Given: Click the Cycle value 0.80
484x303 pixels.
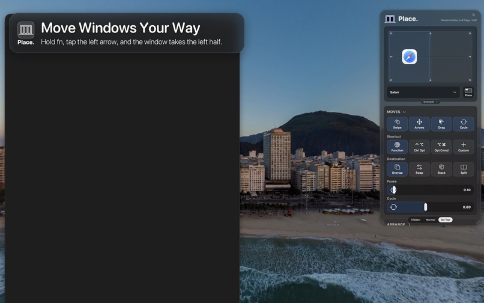Looking at the screenshot, I should pyautogui.click(x=467, y=207).
